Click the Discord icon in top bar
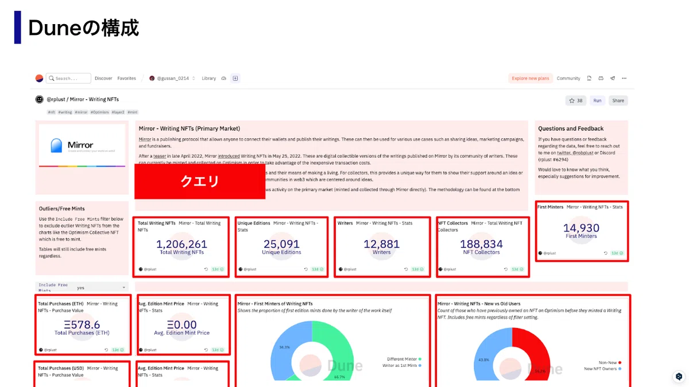Screen dimensions: 689x387 tap(601, 79)
